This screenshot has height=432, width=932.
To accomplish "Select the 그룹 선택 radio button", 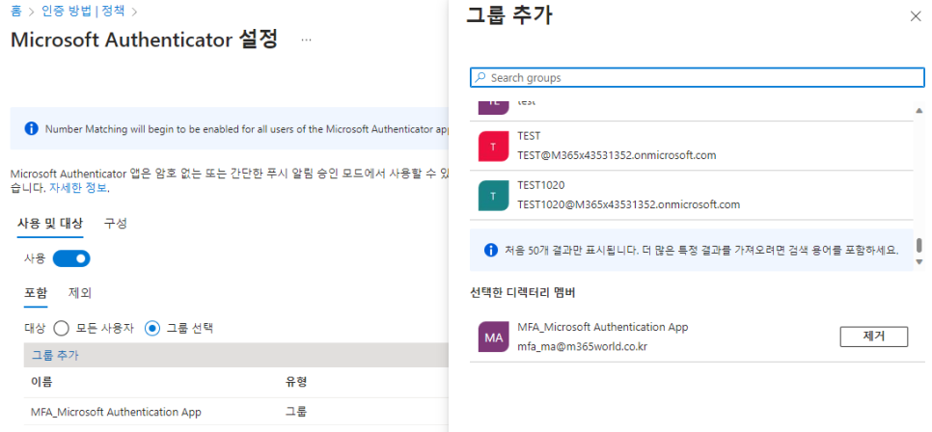I will pyautogui.click(x=152, y=328).
